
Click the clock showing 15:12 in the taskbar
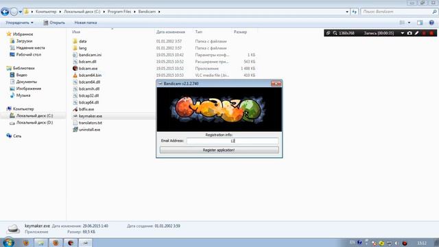click(x=422, y=243)
